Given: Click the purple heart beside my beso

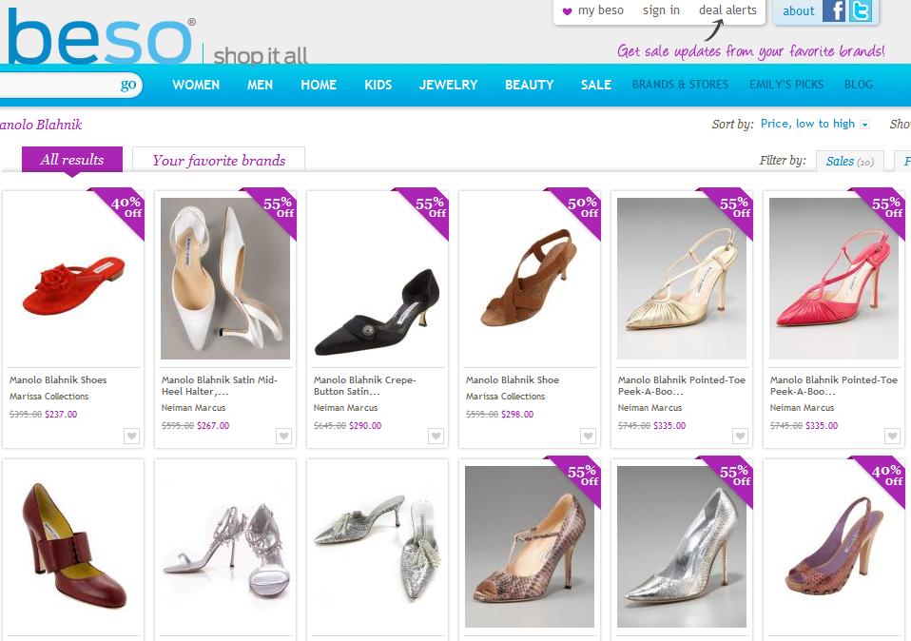Looking at the screenshot, I should point(567,11).
